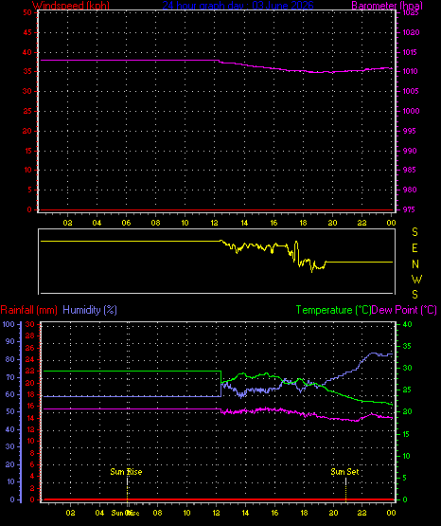Viewport: 441px width, 526px height.
Task: Click the 08 hour label under bottom graph
Action: pos(157,513)
